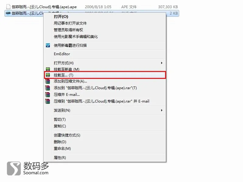243x182 pixels.
Task: Click the green drive icon beside 挂载至新盘 (M)
Action: point(48,69)
